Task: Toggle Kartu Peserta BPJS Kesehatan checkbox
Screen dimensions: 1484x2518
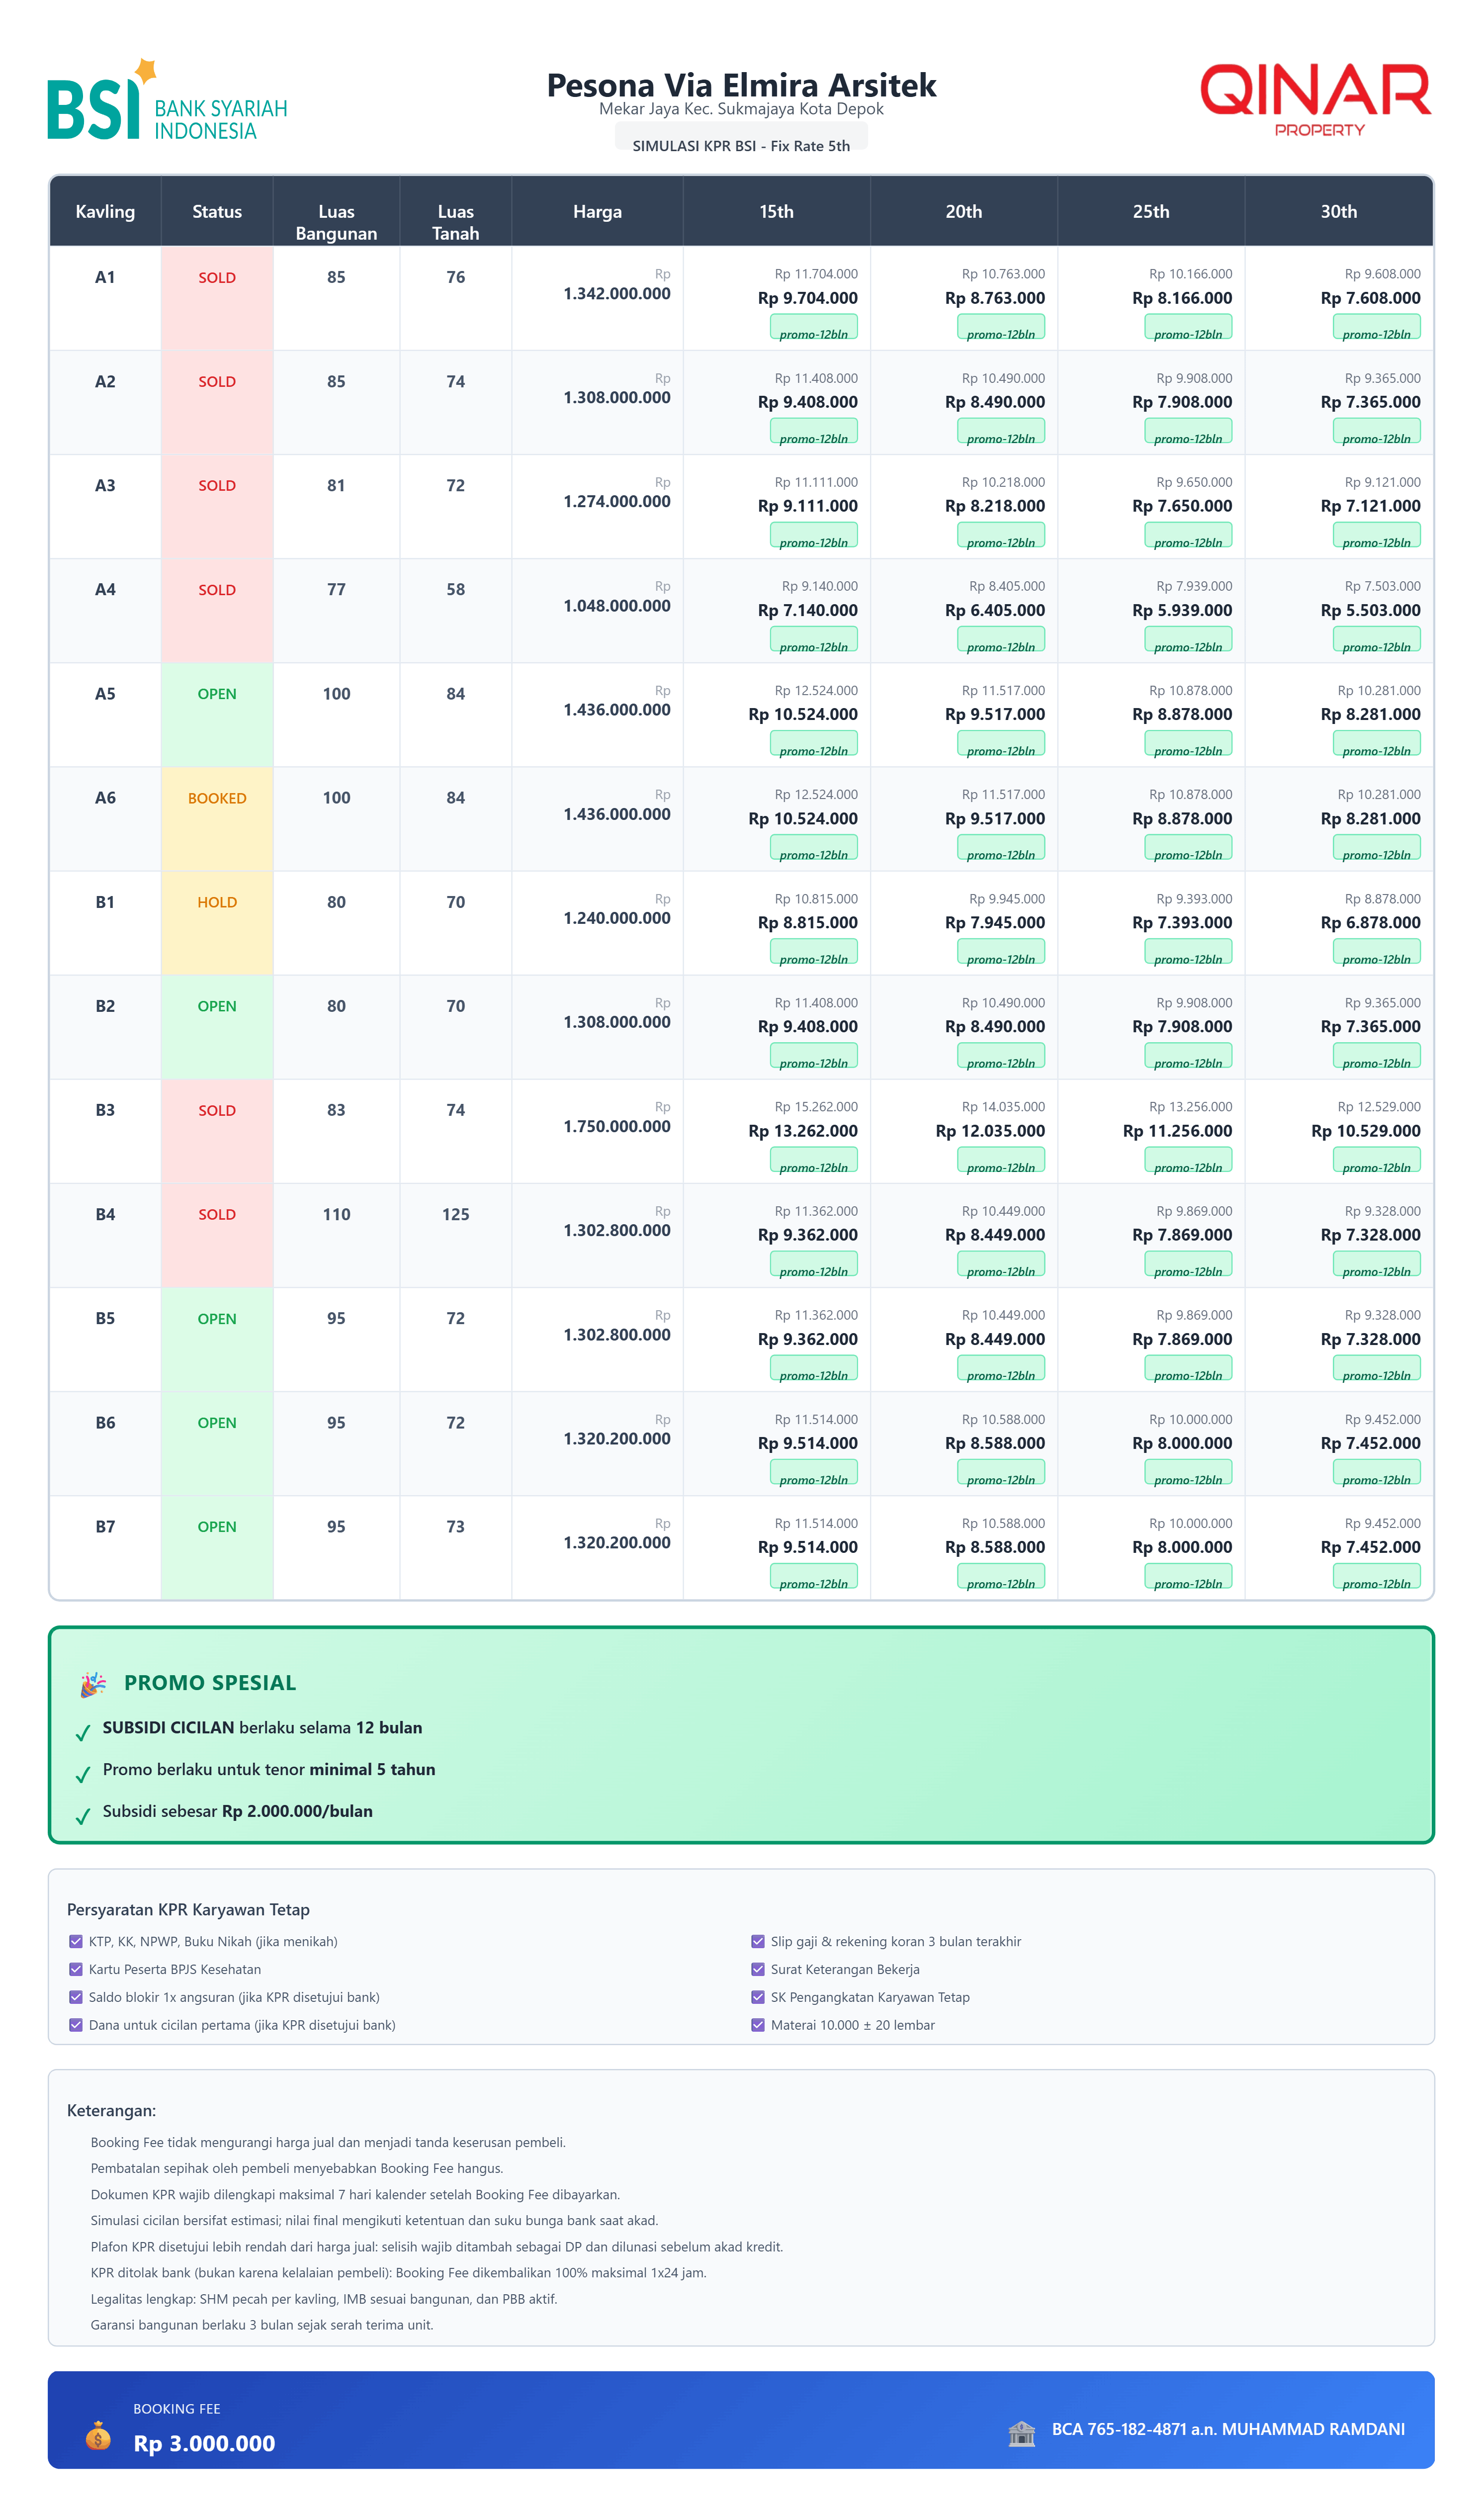Action: click(x=76, y=1969)
